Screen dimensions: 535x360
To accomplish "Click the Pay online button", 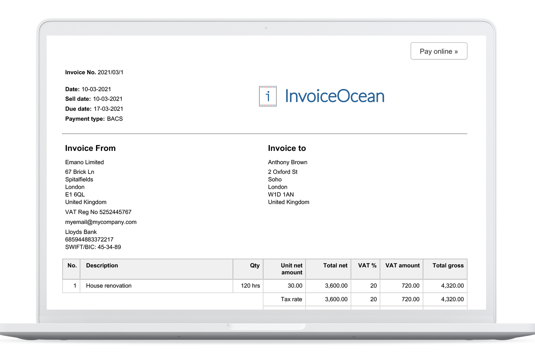I will coord(439,51).
